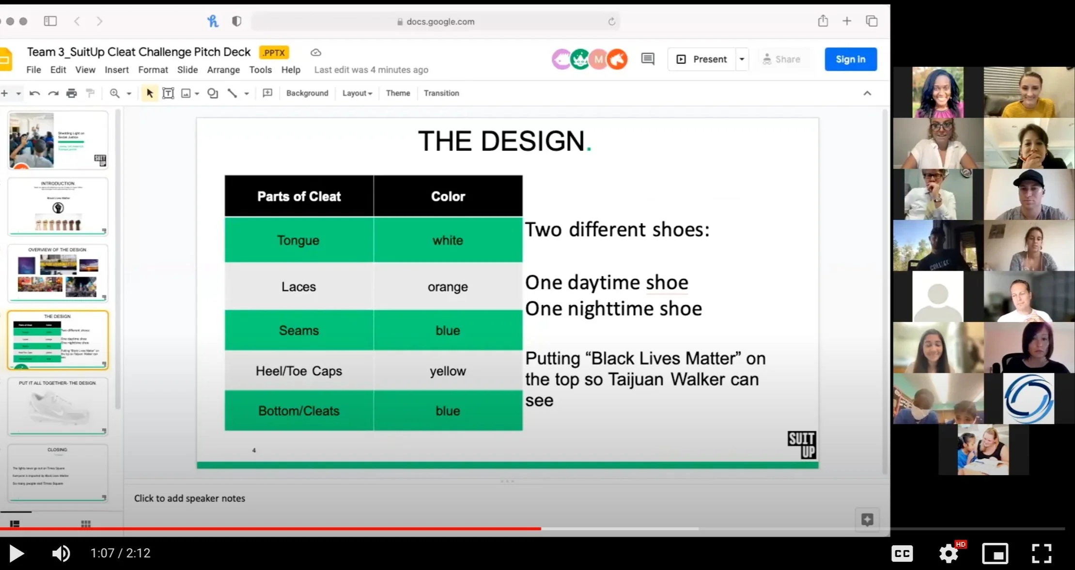The height and width of the screenshot is (570, 1075).
Task: Open YouTube settings gear
Action: pos(949,553)
